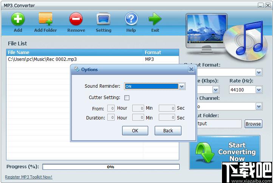Click the MP3 format cell
The height and width of the screenshot is (183, 273).
tap(150, 59)
